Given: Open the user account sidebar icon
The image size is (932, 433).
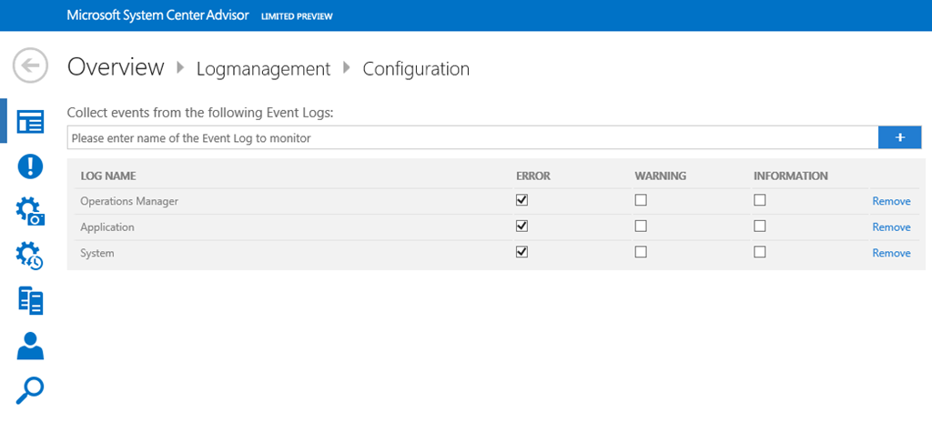Looking at the screenshot, I should pos(30,346).
